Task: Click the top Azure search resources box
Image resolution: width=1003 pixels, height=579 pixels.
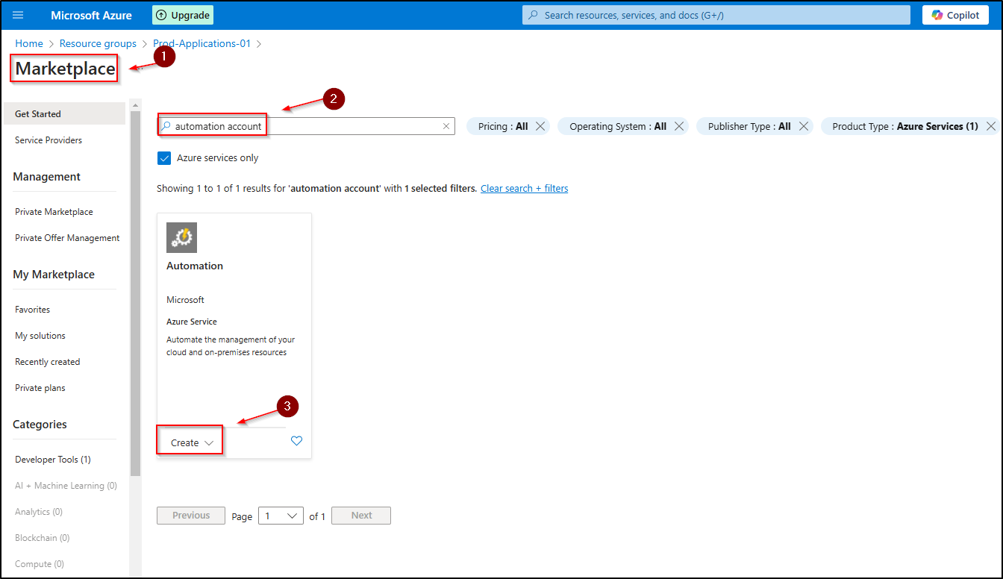Action: 716,15
